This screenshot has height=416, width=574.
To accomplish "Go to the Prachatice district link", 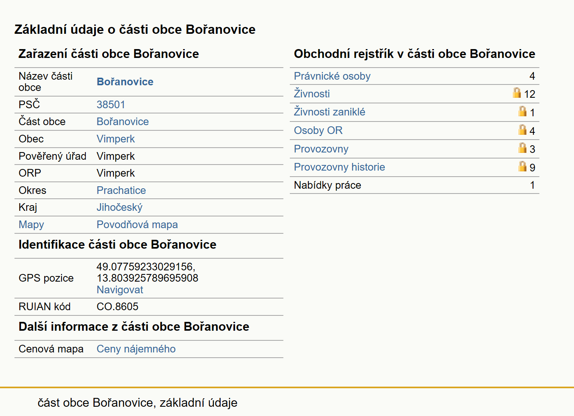I will [121, 190].
